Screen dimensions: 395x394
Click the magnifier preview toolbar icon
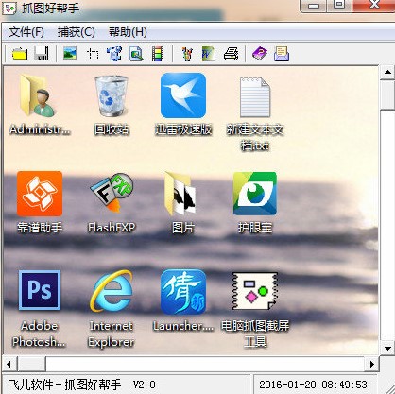point(136,54)
